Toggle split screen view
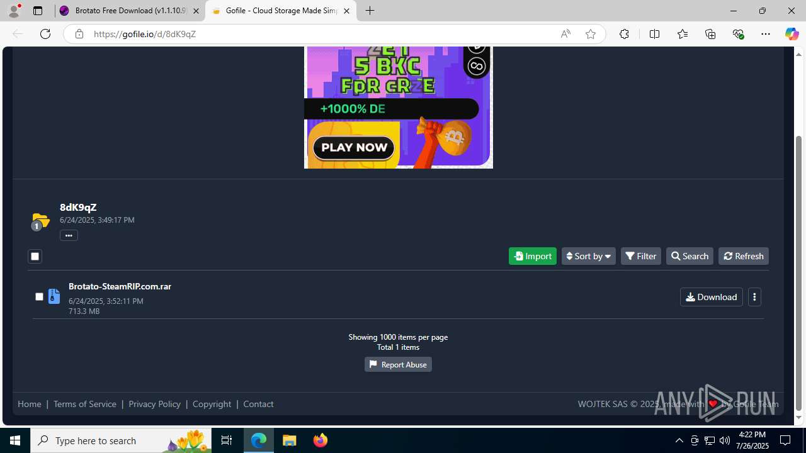The width and height of the screenshot is (806, 453). pyautogui.click(x=654, y=34)
